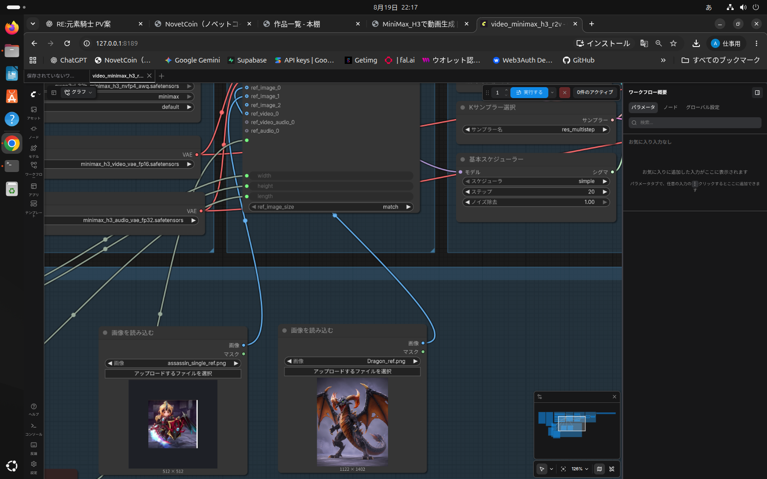This screenshot has width=767, height=479.
Task: Open the Terminal from the Ubuntu dock
Action: [12, 166]
